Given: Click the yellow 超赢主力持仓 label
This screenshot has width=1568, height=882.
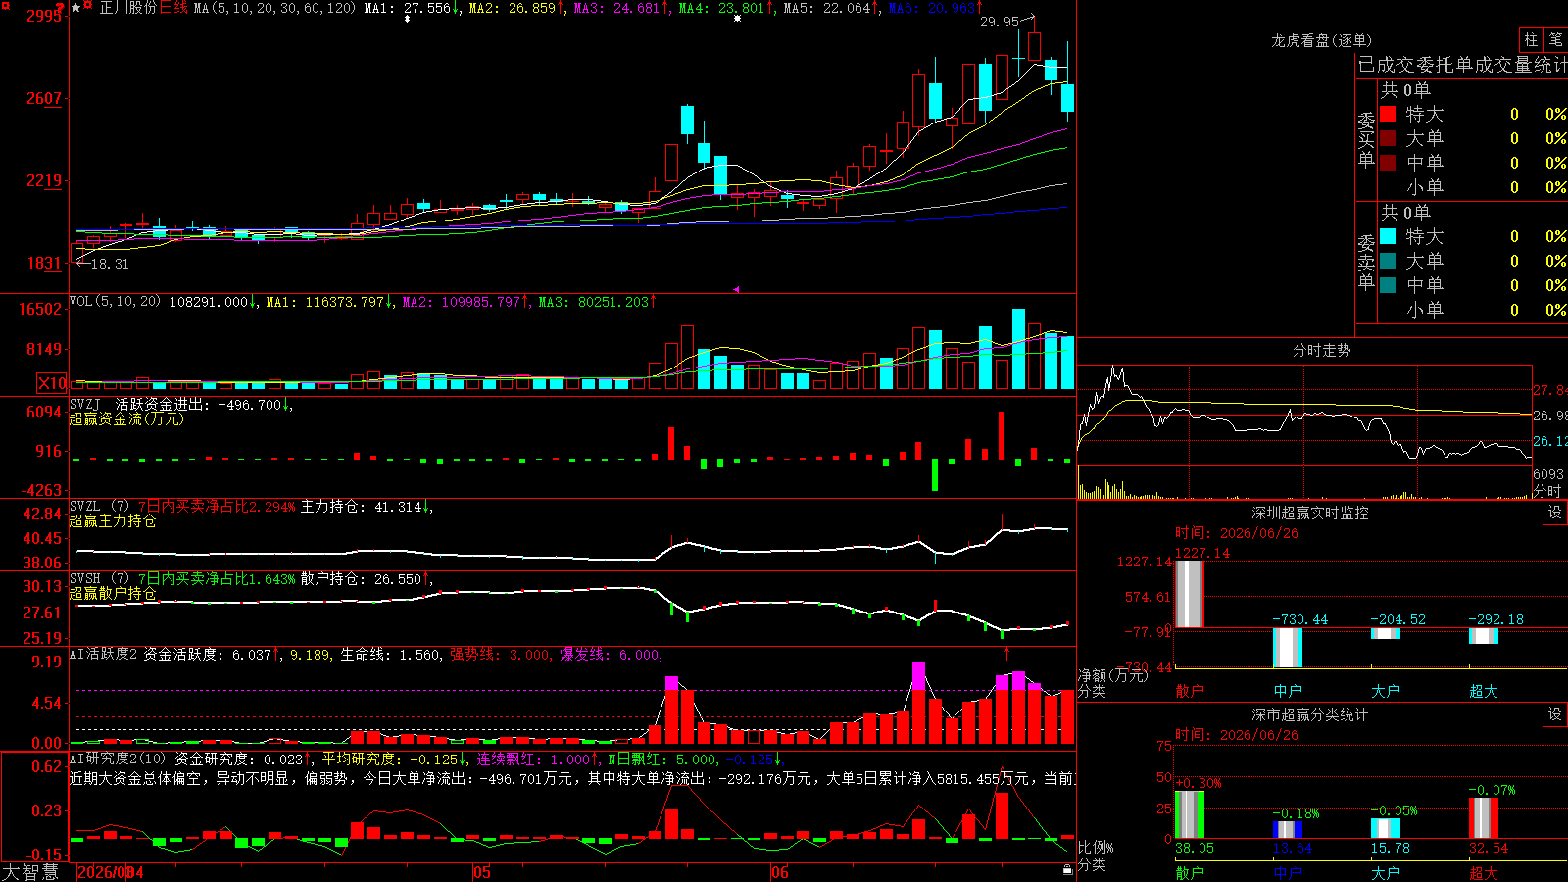Looking at the screenshot, I should [113, 520].
